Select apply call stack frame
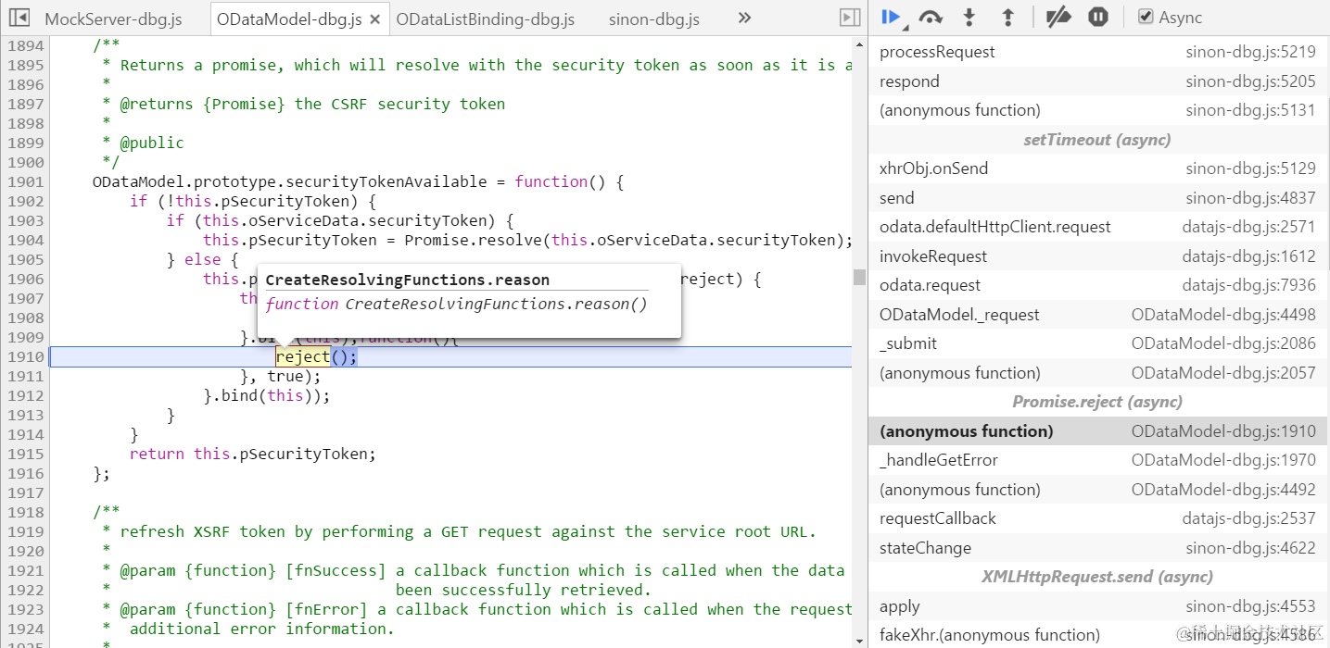Viewport: 1330px width, 648px height. point(1099,606)
